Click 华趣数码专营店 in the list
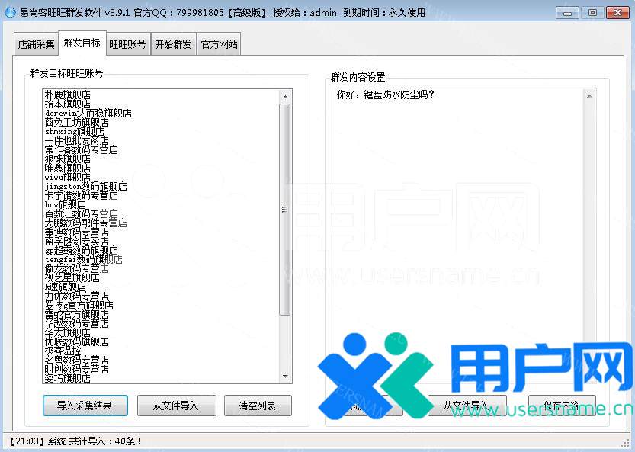 pyautogui.click(x=76, y=323)
